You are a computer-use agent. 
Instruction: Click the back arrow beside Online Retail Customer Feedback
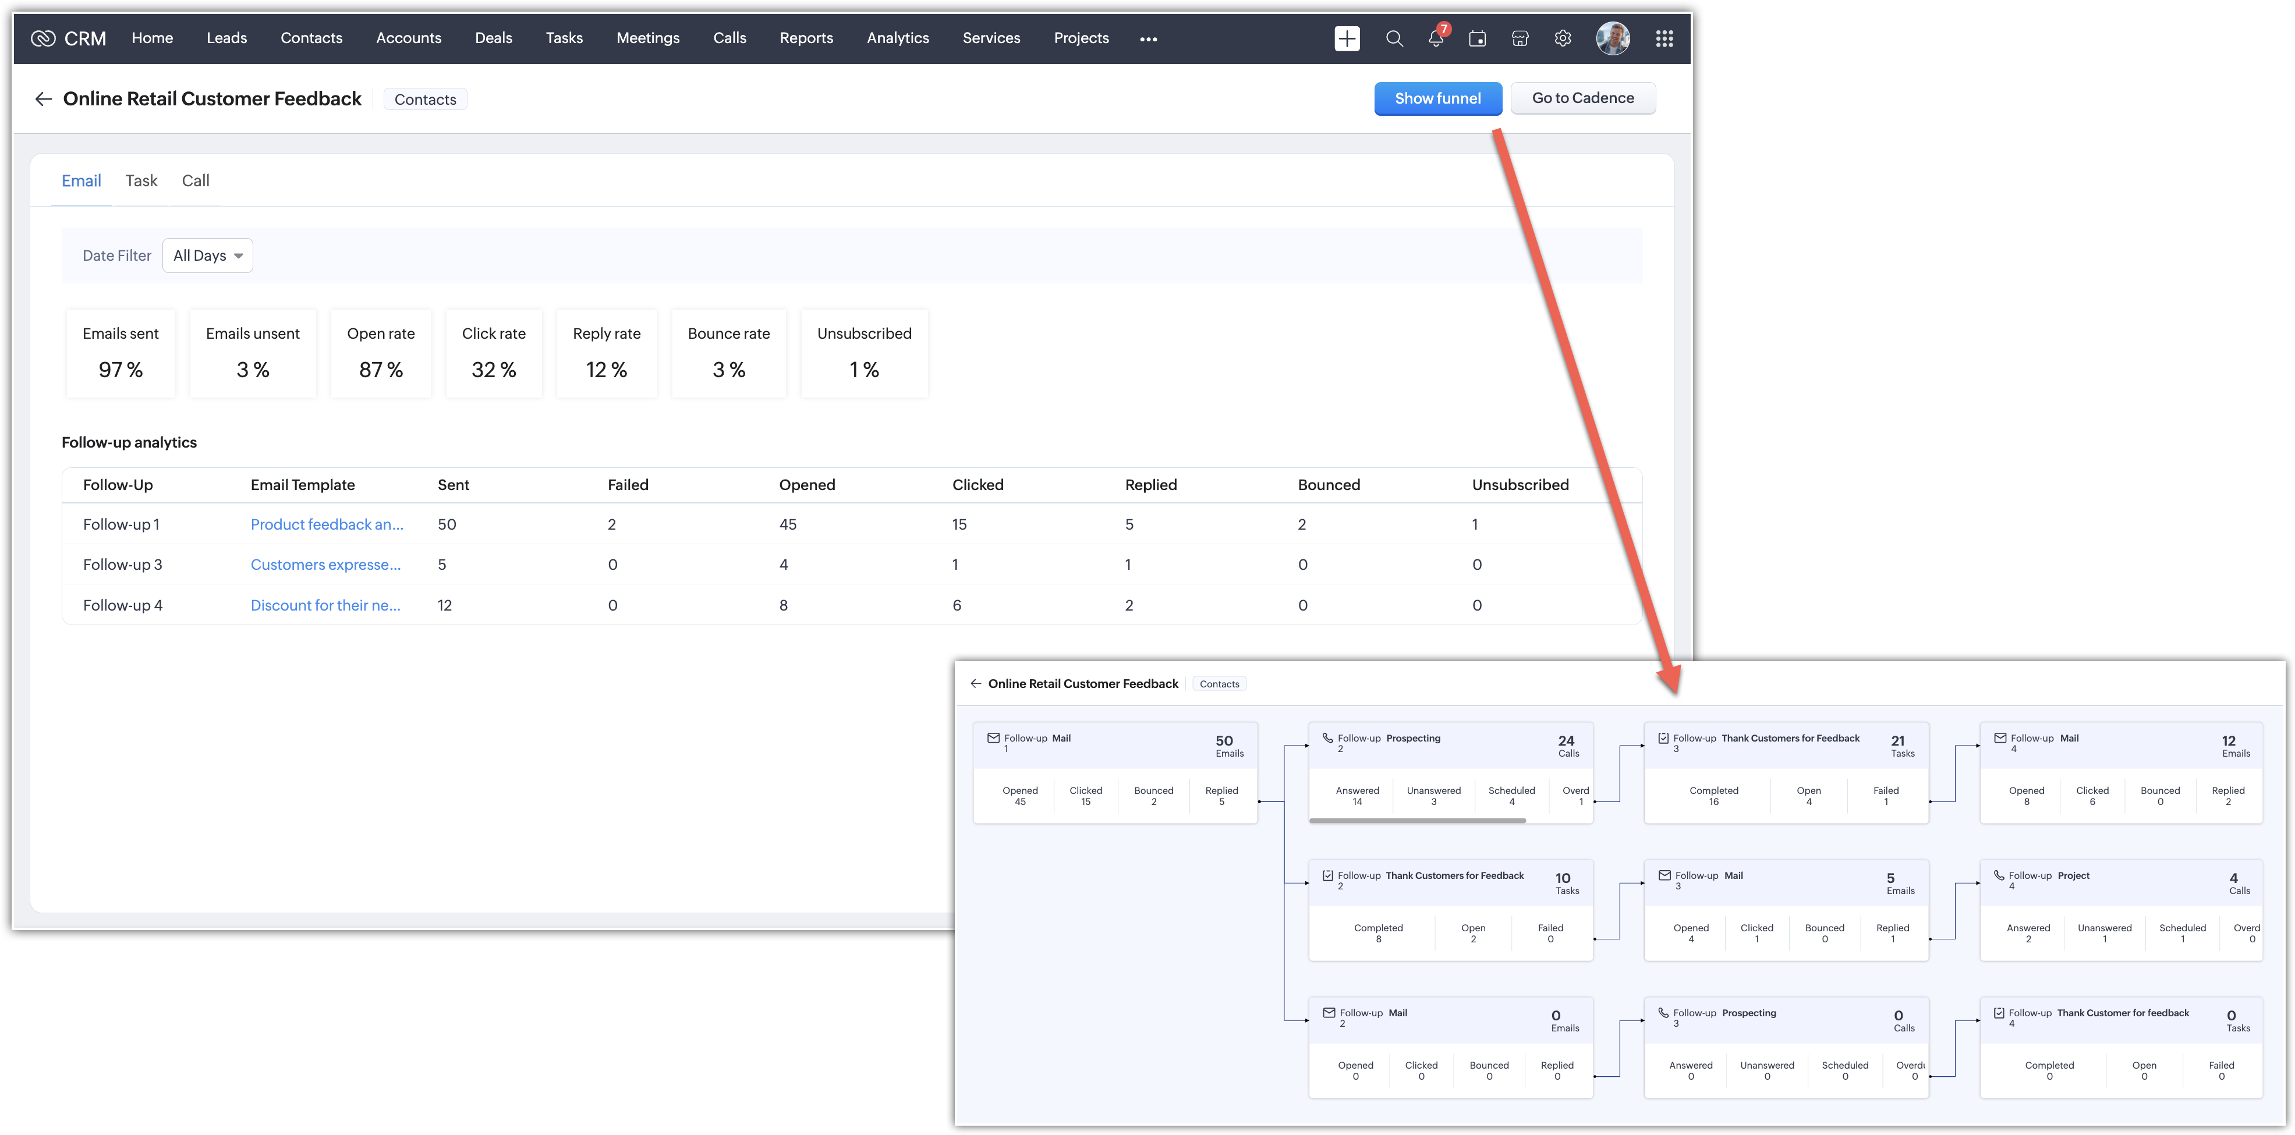tap(42, 99)
